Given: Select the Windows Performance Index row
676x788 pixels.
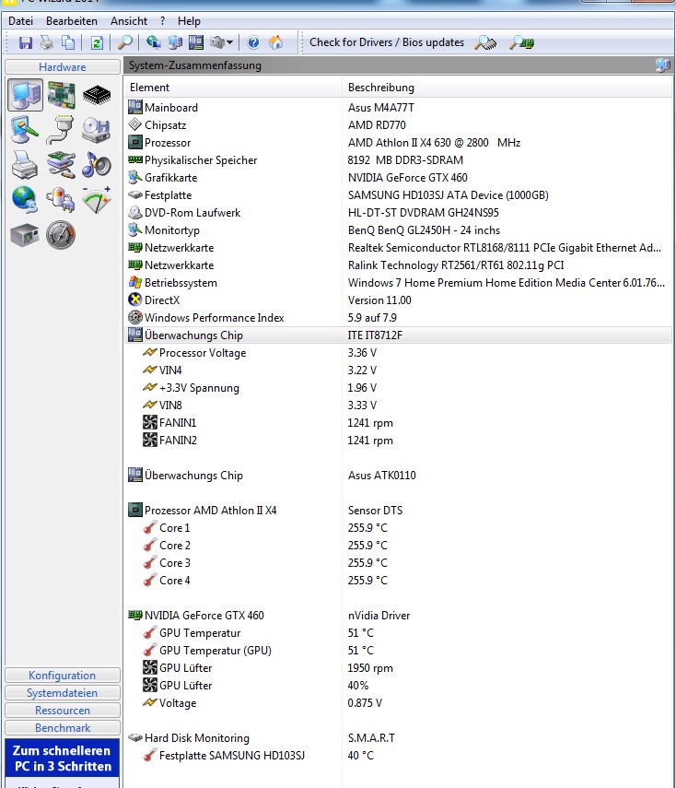Looking at the screenshot, I should (398, 318).
